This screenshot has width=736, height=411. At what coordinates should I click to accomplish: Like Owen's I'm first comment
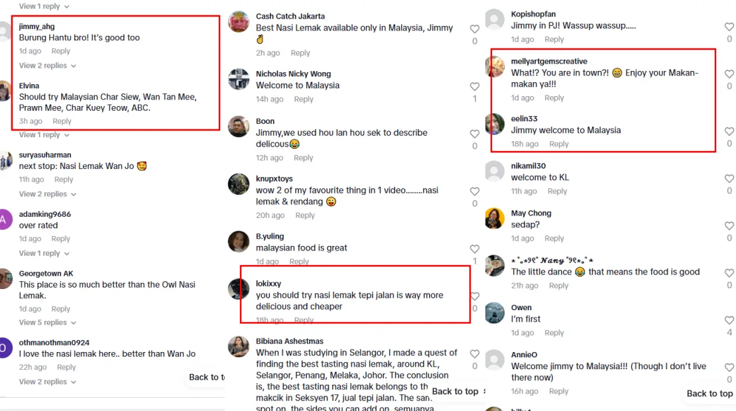point(729,320)
